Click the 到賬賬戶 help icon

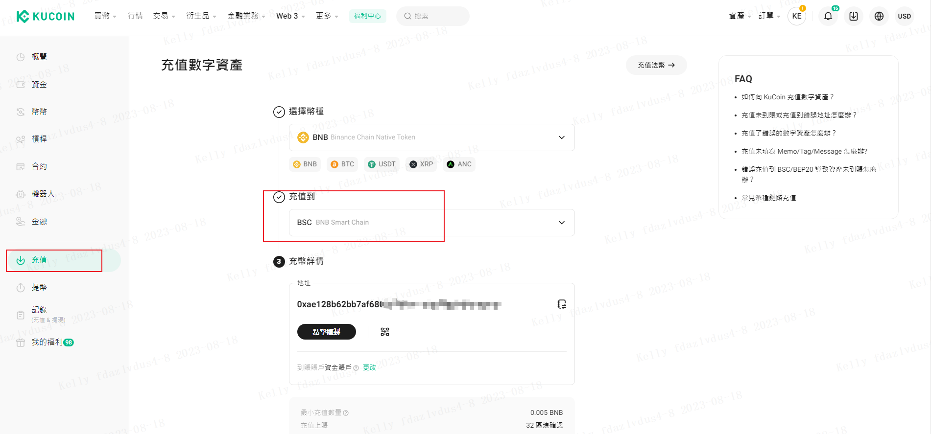pyautogui.click(x=356, y=368)
